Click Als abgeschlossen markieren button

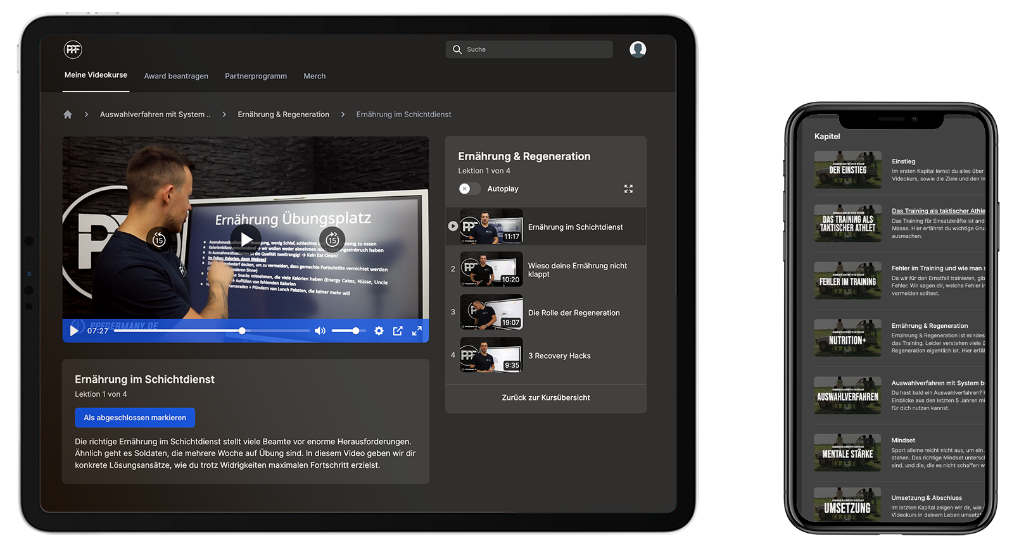click(x=135, y=418)
